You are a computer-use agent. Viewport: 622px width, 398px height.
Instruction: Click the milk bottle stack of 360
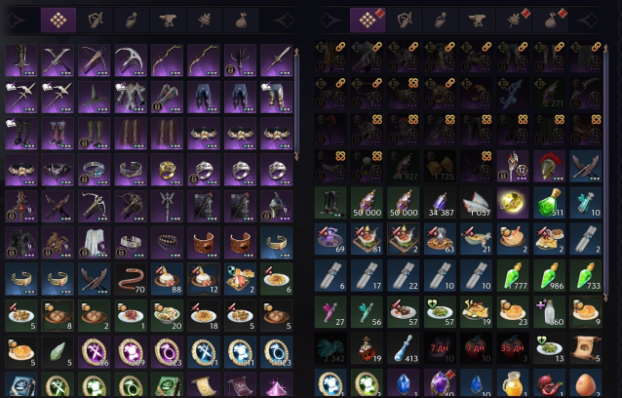pos(549,311)
